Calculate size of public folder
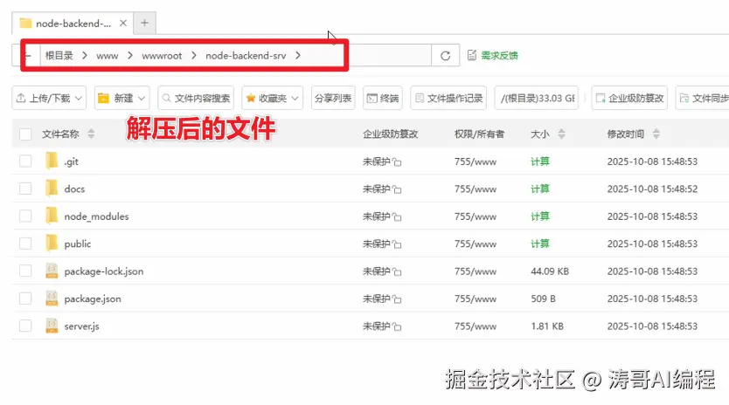Image resolution: width=729 pixels, height=405 pixels. 540,244
